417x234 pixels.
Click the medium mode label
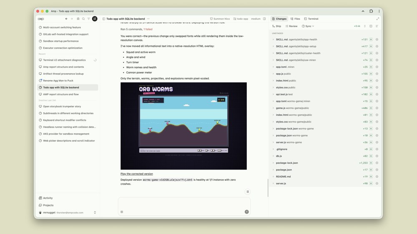(256, 19)
